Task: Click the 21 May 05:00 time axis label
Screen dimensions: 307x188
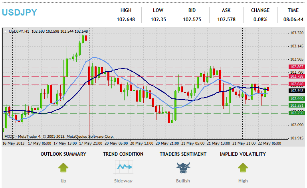Action: point(193,143)
